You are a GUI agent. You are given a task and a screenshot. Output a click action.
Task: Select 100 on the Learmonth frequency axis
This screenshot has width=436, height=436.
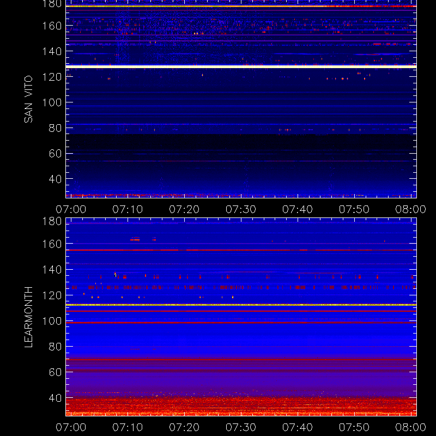52,321
